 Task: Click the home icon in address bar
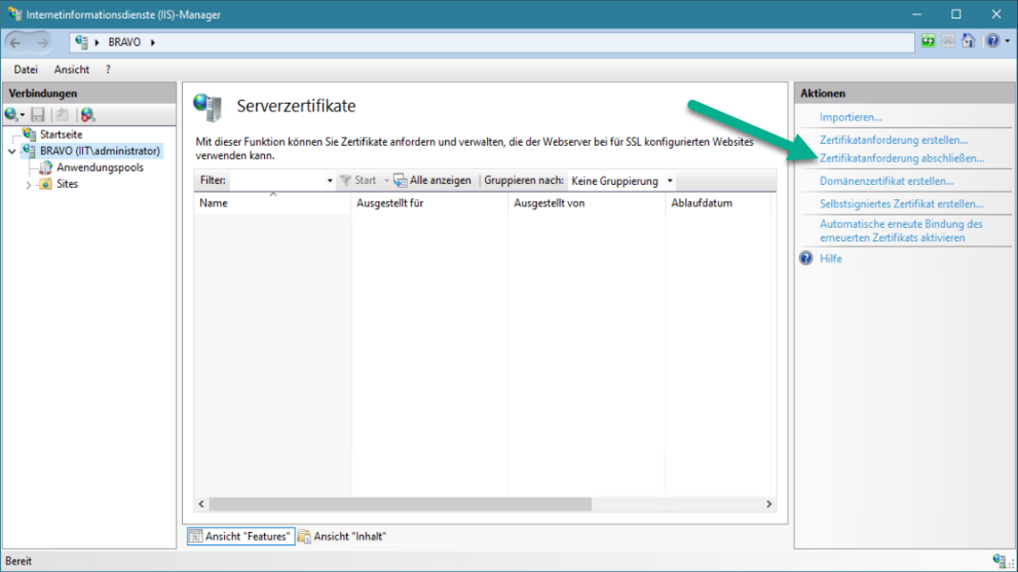(968, 42)
